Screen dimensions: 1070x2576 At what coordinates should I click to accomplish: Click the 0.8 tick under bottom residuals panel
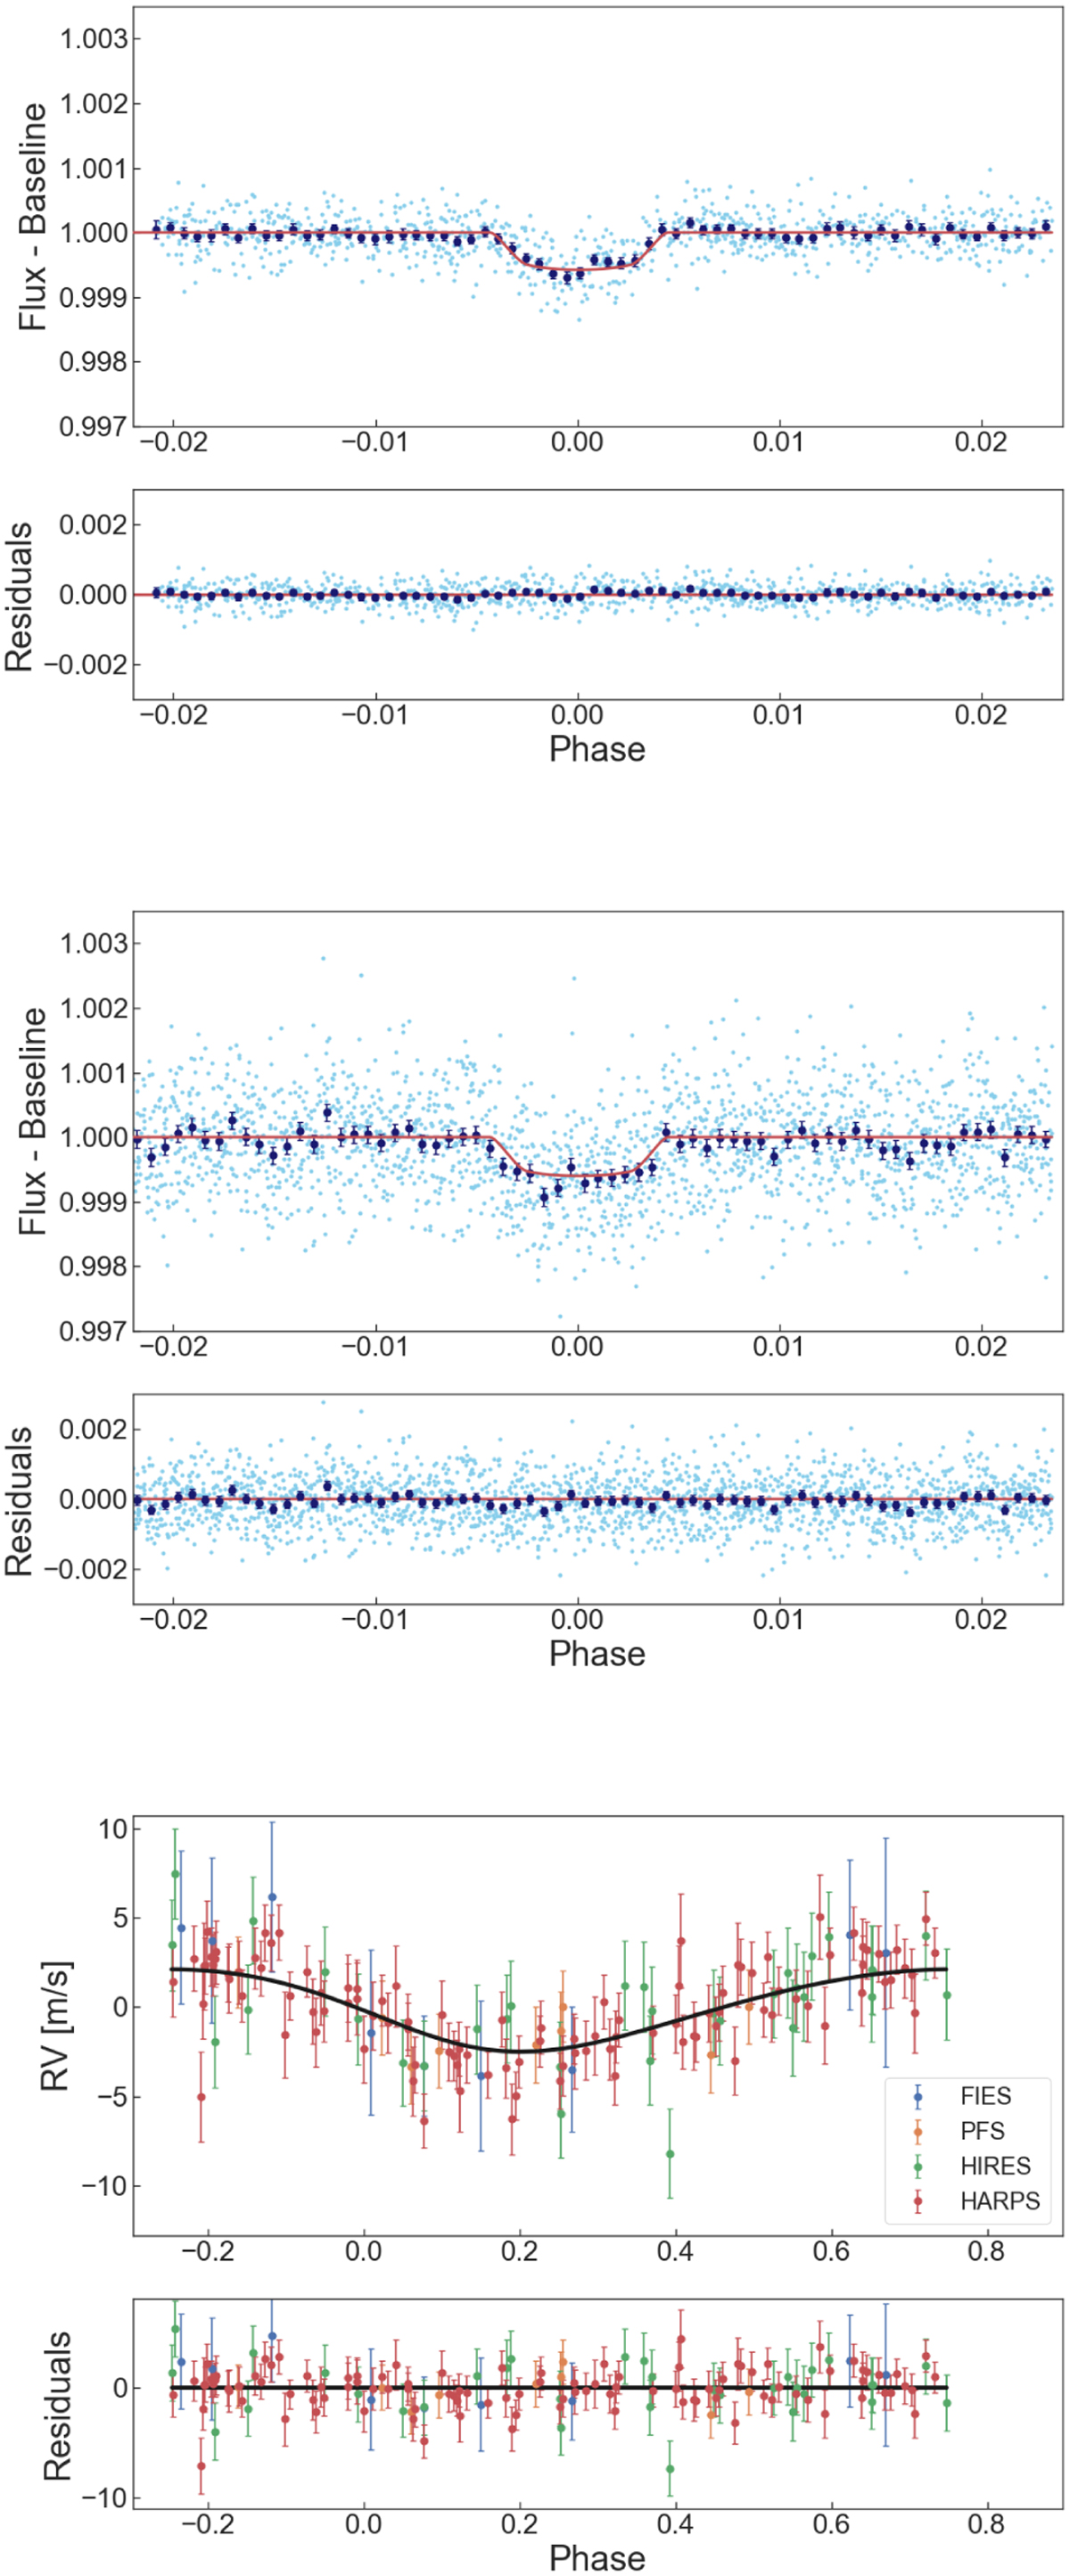[x=986, y=2523]
